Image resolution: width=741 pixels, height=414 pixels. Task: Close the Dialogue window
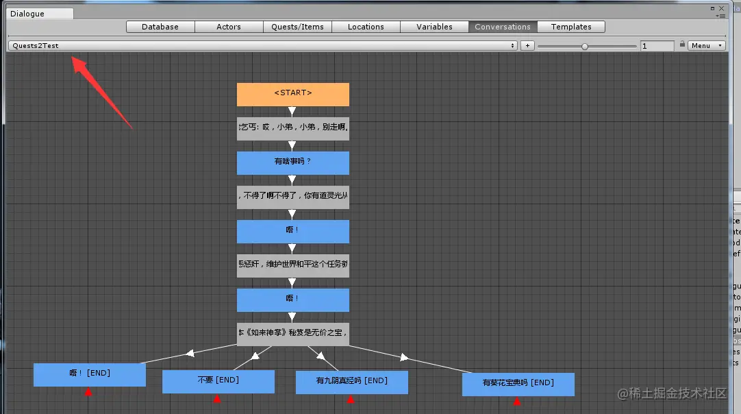pos(722,8)
